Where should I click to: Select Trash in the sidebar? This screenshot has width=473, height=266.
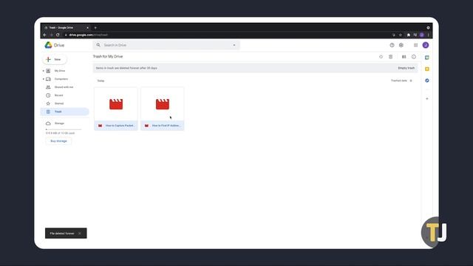(x=64, y=112)
